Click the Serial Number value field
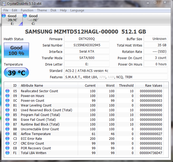Viewport: 173px width, 162px height. tap(87, 45)
